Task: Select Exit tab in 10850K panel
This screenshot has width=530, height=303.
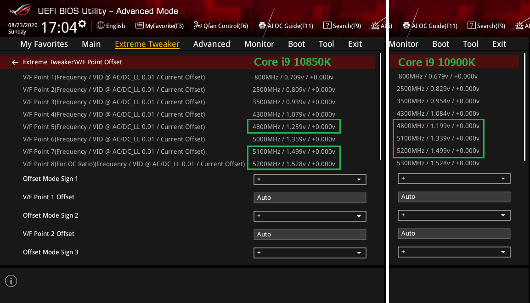Action: (355, 44)
